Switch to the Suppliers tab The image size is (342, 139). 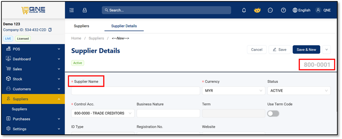(x=82, y=26)
